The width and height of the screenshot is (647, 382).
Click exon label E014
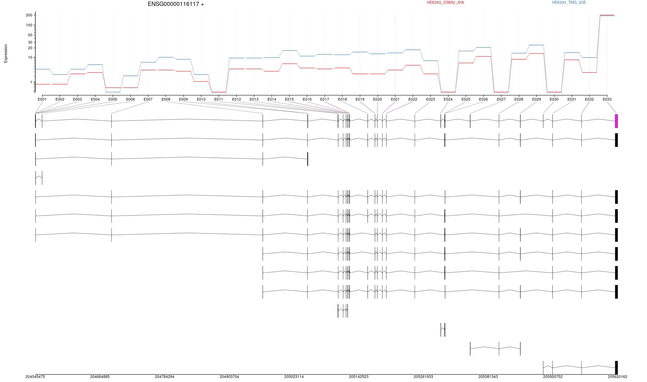tap(272, 99)
